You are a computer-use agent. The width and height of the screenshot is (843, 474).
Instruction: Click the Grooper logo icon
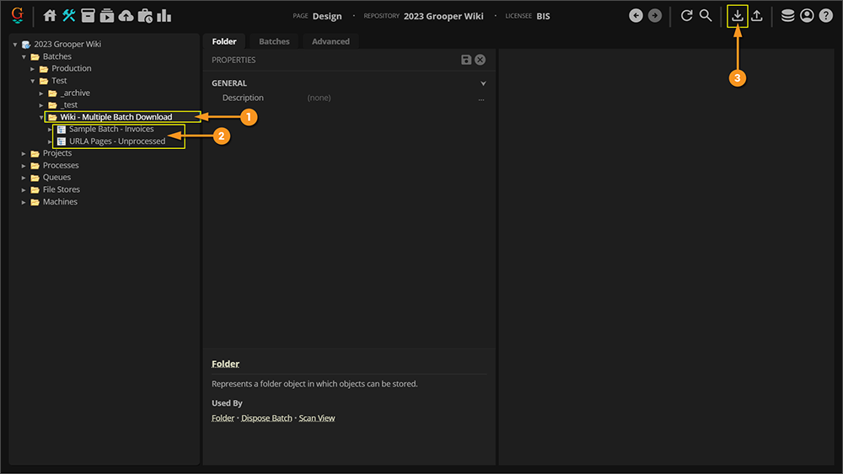click(17, 15)
